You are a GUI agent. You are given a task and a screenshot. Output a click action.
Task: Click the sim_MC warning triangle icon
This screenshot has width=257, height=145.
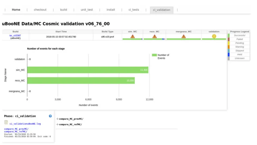[x=133, y=36]
